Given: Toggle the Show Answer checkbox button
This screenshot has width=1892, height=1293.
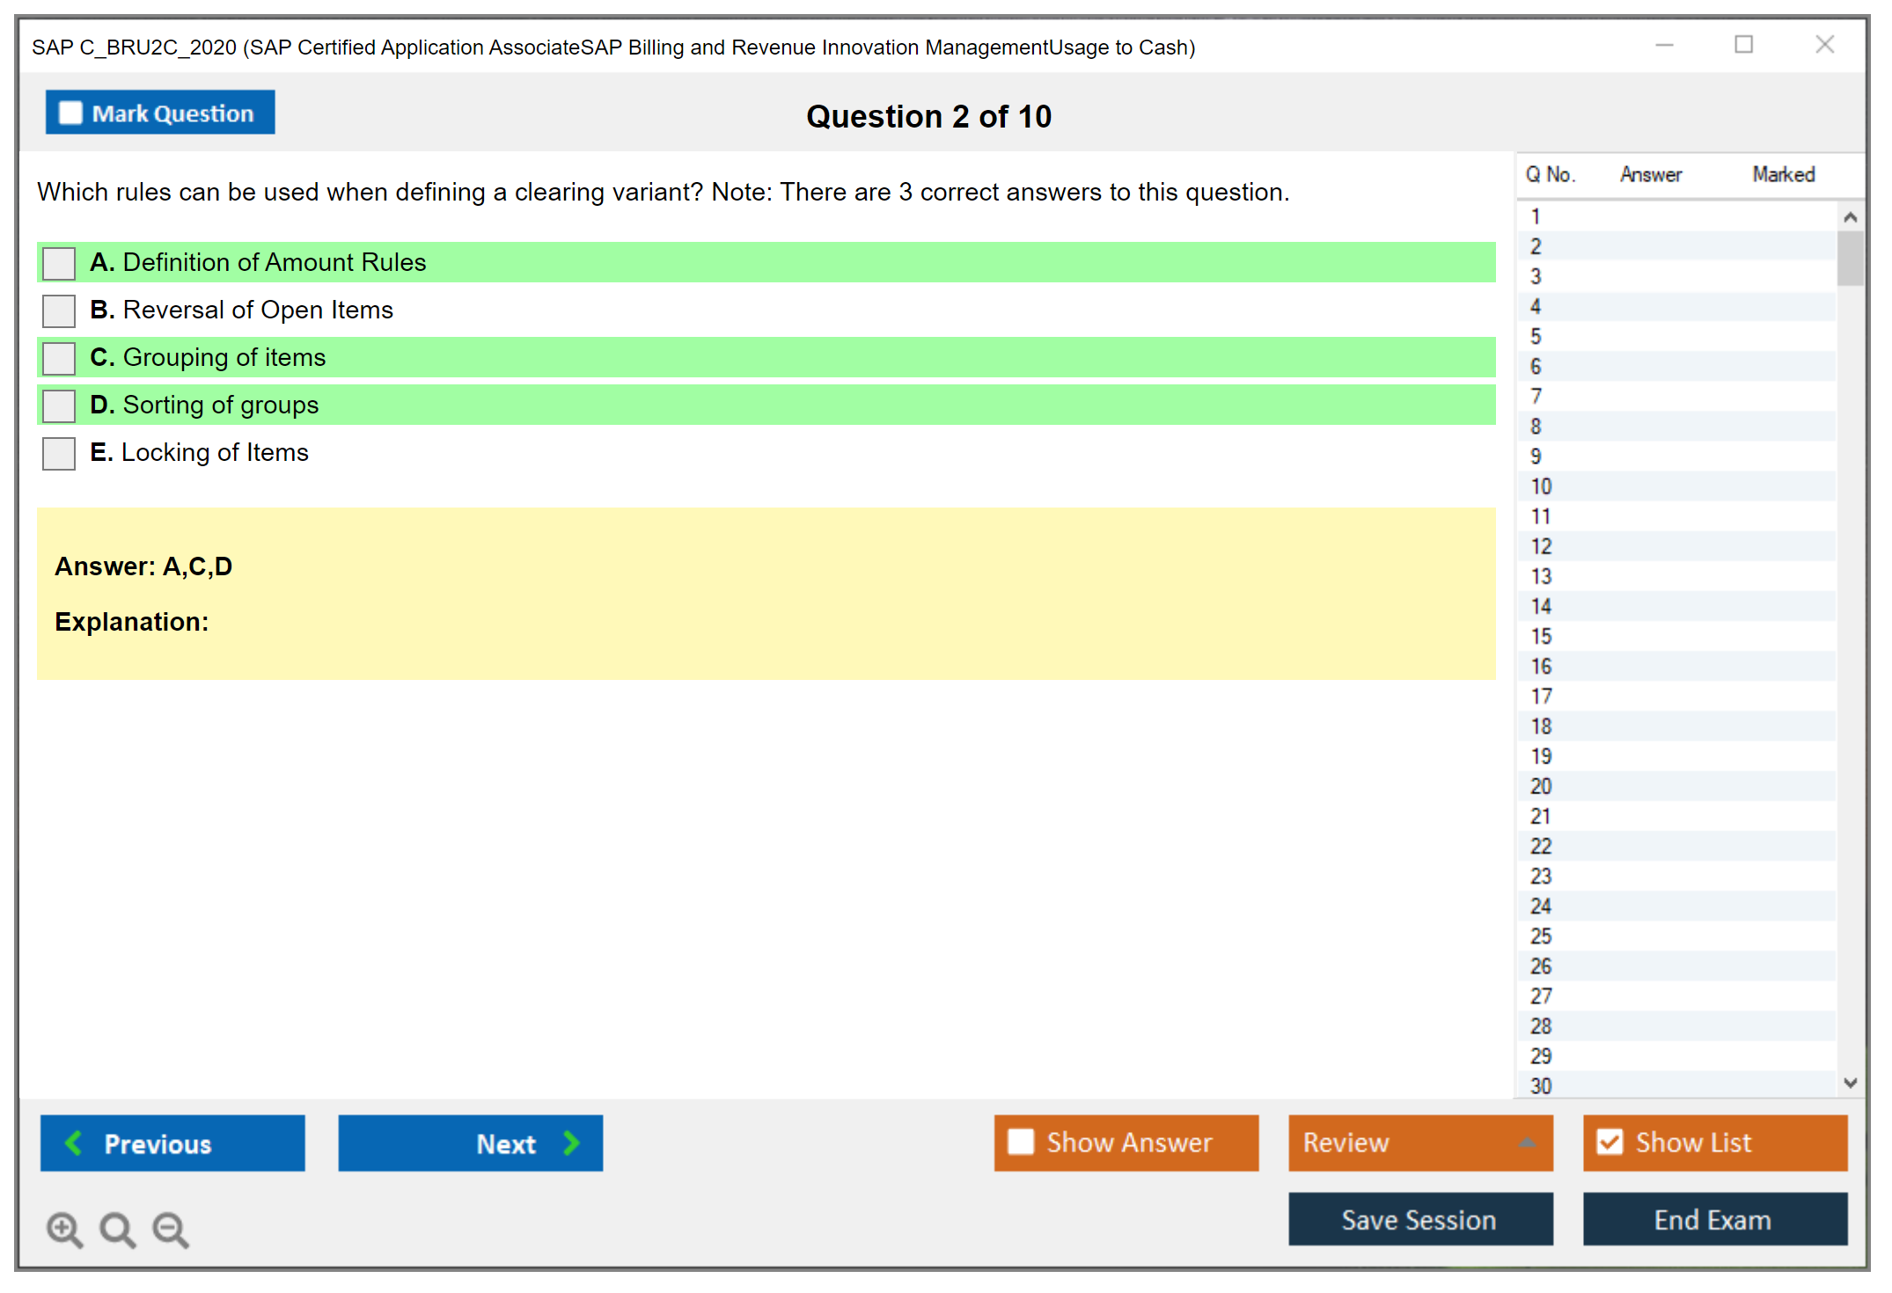Looking at the screenshot, I should [x=1021, y=1142].
